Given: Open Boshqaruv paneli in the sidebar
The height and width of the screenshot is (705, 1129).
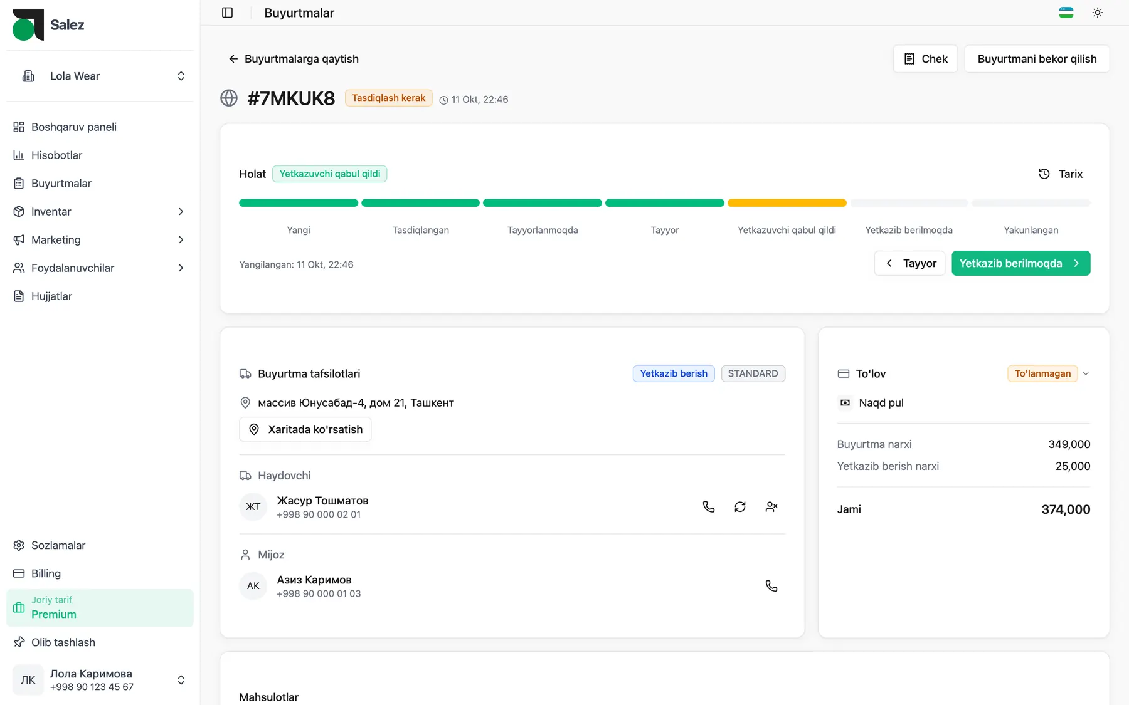Looking at the screenshot, I should 100,127.
